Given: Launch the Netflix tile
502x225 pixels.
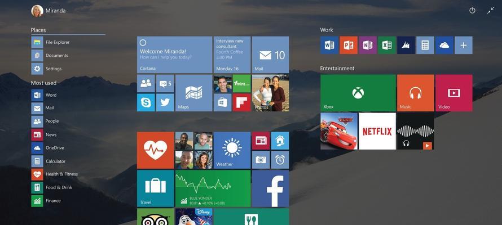Looking at the screenshot, I should click(x=377, y=131).
